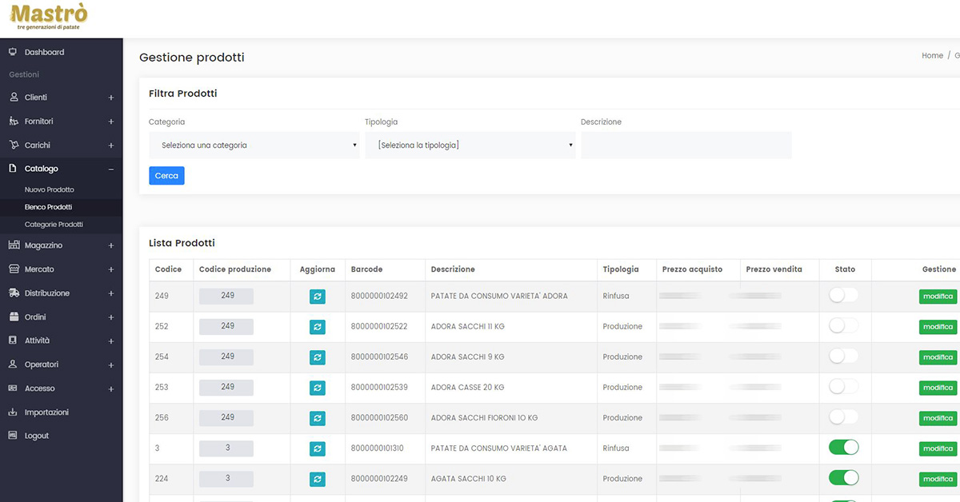Enable status toggle for ADORA SACCHI 11 KG
The height and width of the screenshot is (502, 960).
[843, 325]
